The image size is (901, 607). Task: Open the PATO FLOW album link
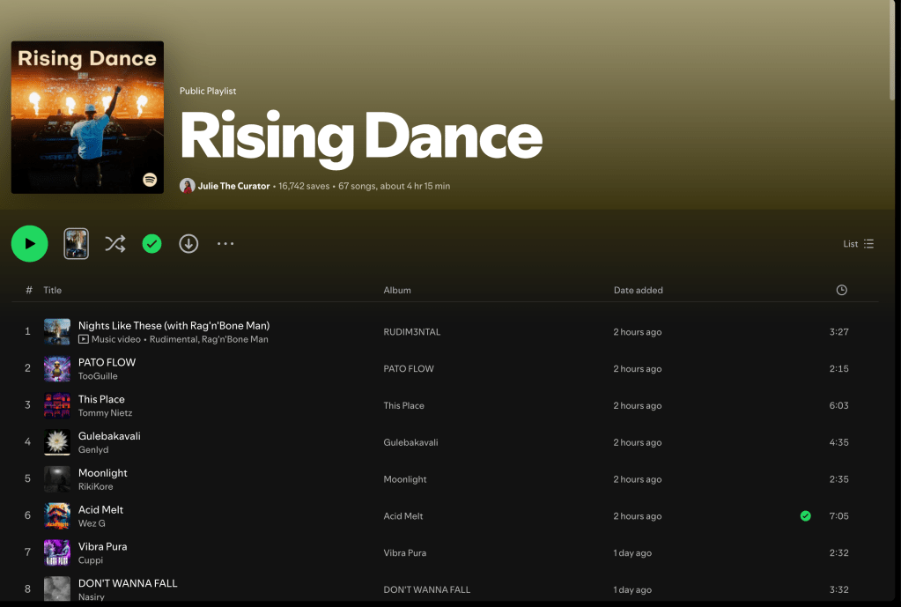(409, 369)
